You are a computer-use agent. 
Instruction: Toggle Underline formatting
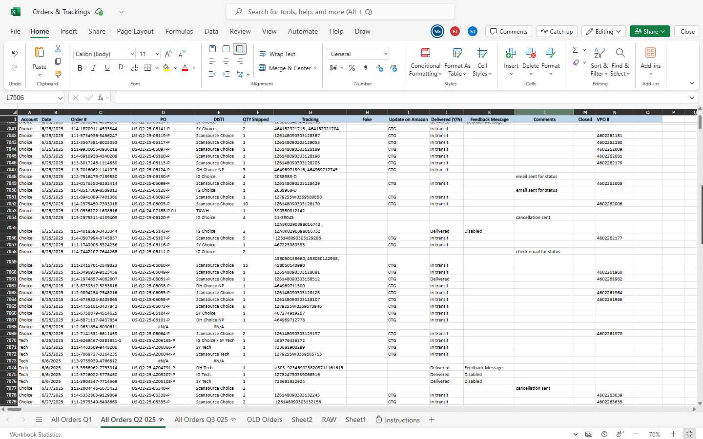tap(107, 68)
